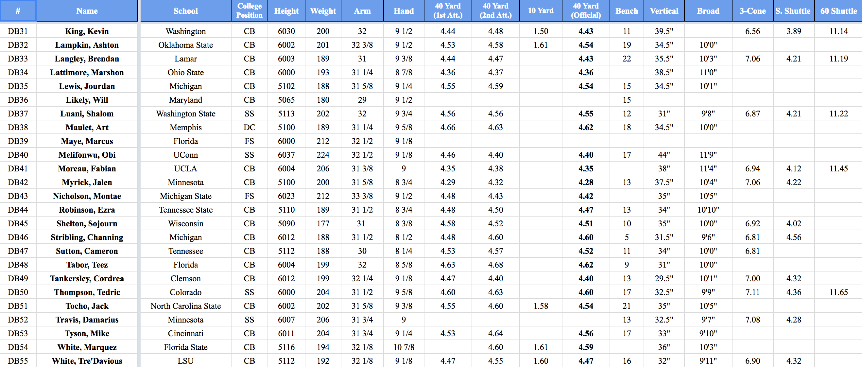The width and height of the screenshot is (862, 367).
Task: Select the Name column header
Action: point(87,11)
